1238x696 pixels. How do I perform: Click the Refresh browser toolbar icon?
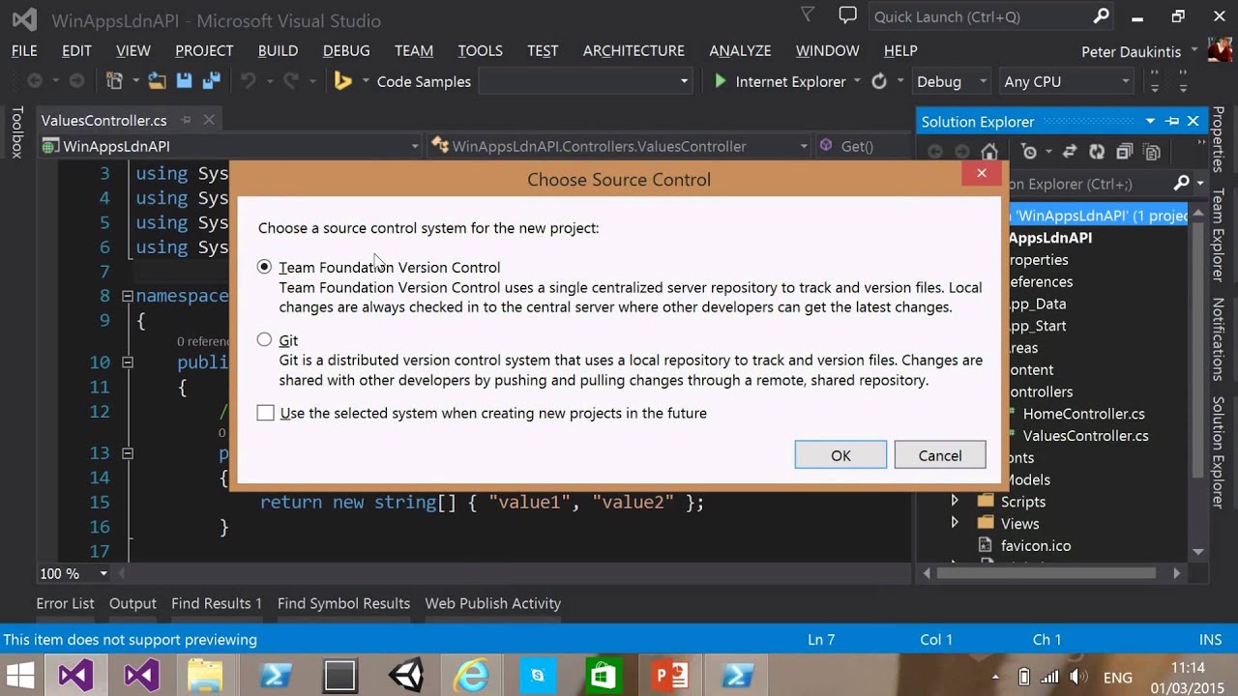[879, 81]
